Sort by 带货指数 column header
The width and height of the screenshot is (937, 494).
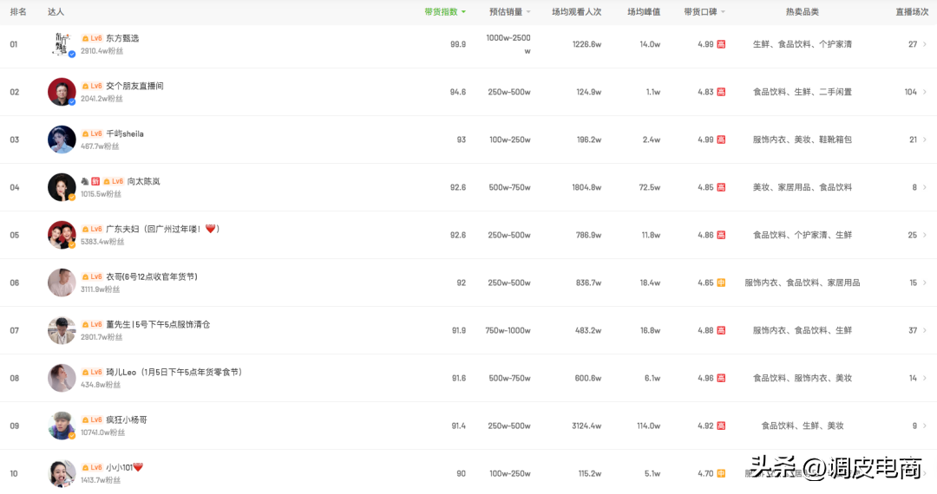444,12
